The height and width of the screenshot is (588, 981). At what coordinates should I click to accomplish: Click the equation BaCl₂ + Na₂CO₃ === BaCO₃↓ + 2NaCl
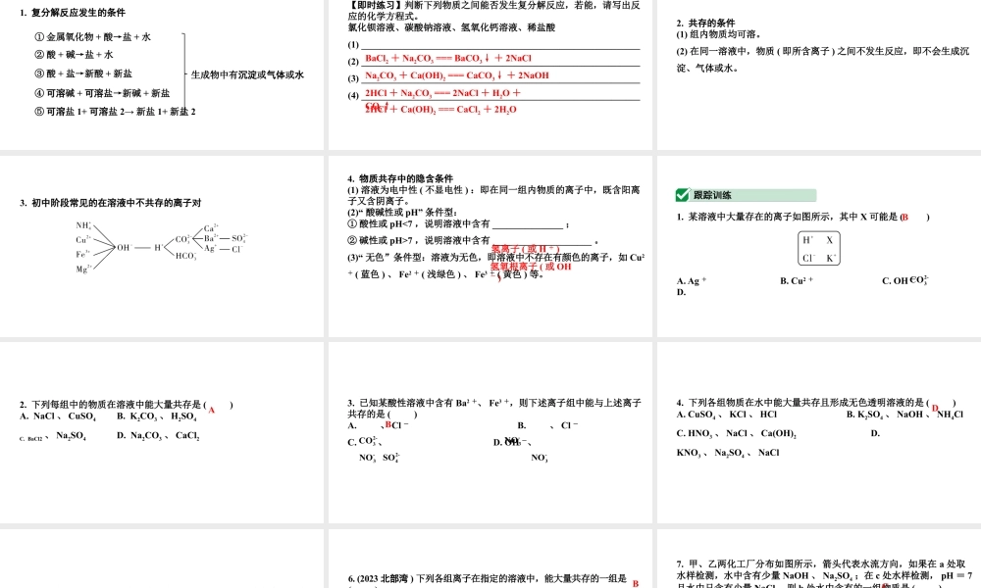[451, 58]
